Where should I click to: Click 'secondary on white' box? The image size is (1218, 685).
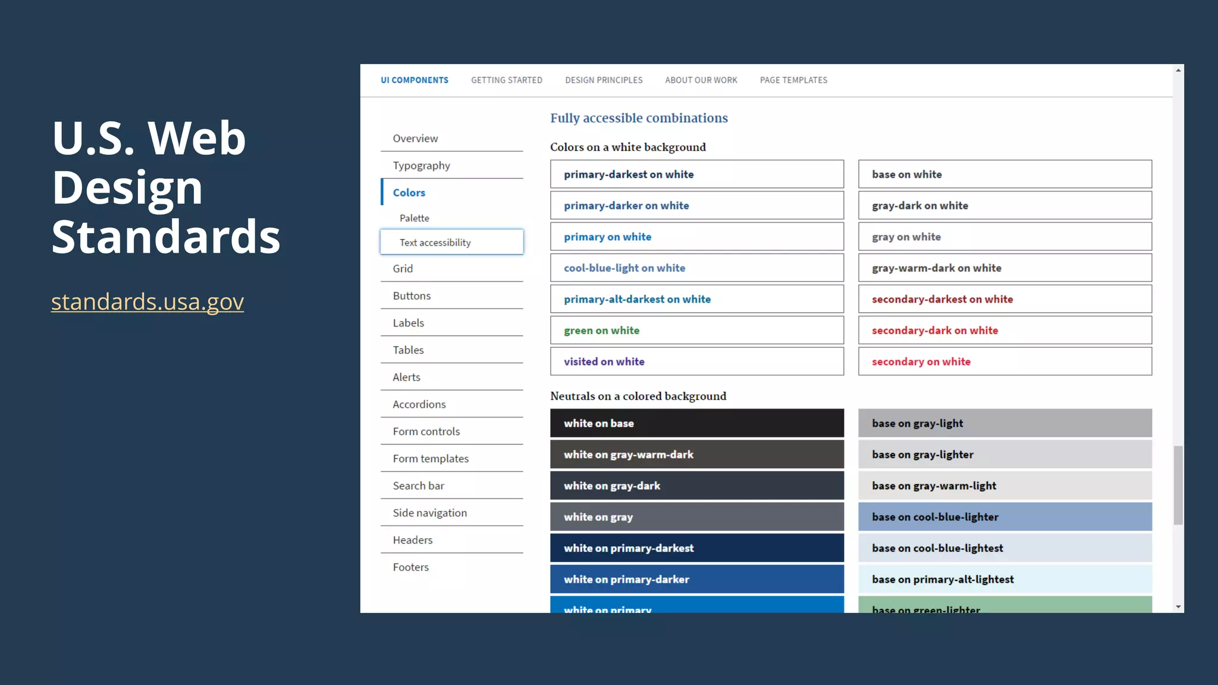1005,362
